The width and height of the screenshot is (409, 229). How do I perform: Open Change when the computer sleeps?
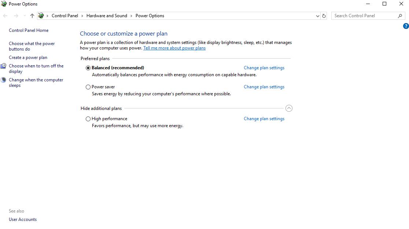click(x=36, y=82)
